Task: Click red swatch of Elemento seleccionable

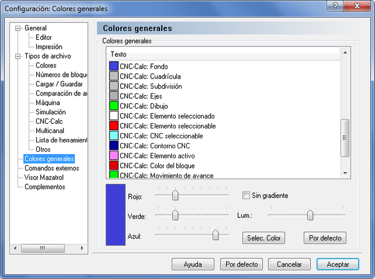Action: click(114, 125)
